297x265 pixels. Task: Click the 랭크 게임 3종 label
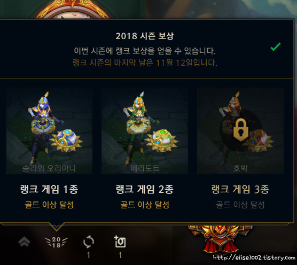click(x=240, y=189)
